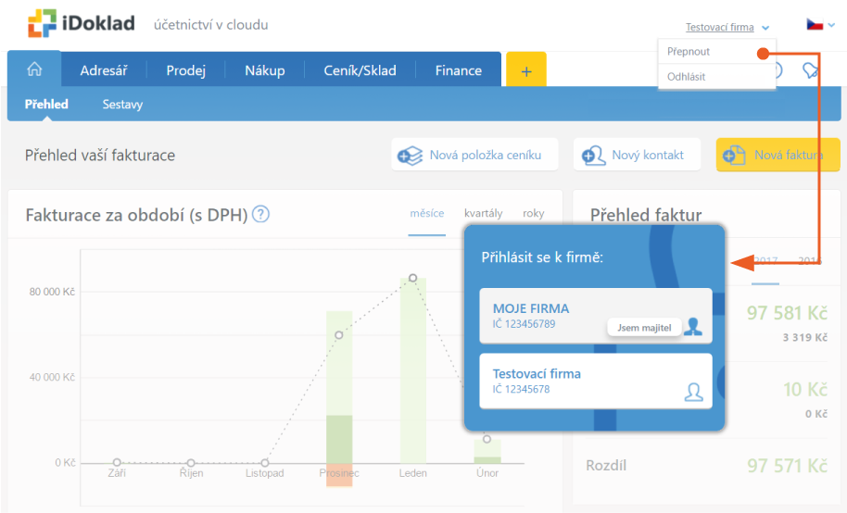
Task: Switch to the Přehled subtab
Action: [x=46, y=105]
